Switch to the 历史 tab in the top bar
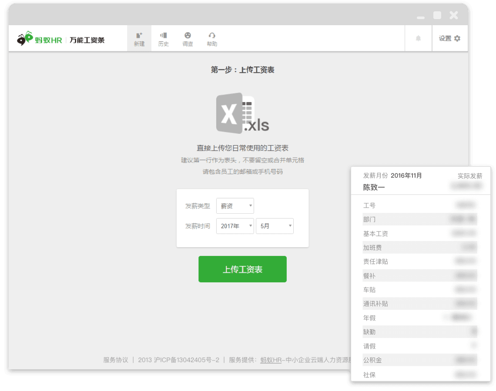The width and height of the screenshot is (496, 391). click(163, 38)
